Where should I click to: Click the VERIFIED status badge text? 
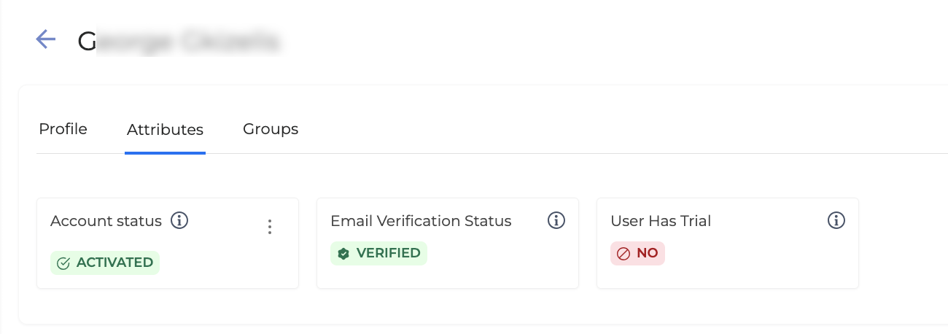click(x=388, y=253)
